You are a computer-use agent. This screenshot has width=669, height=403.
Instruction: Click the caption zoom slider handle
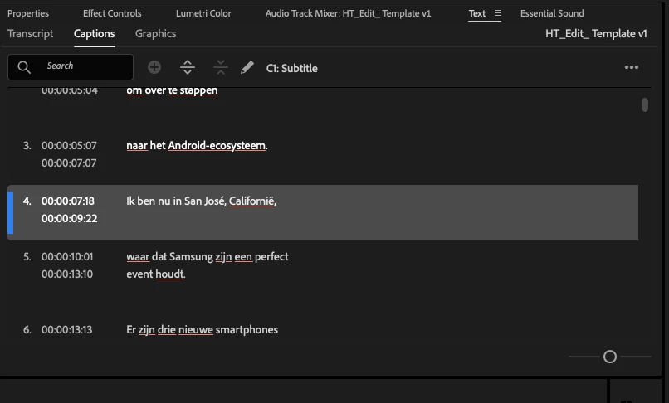[610, 357]
